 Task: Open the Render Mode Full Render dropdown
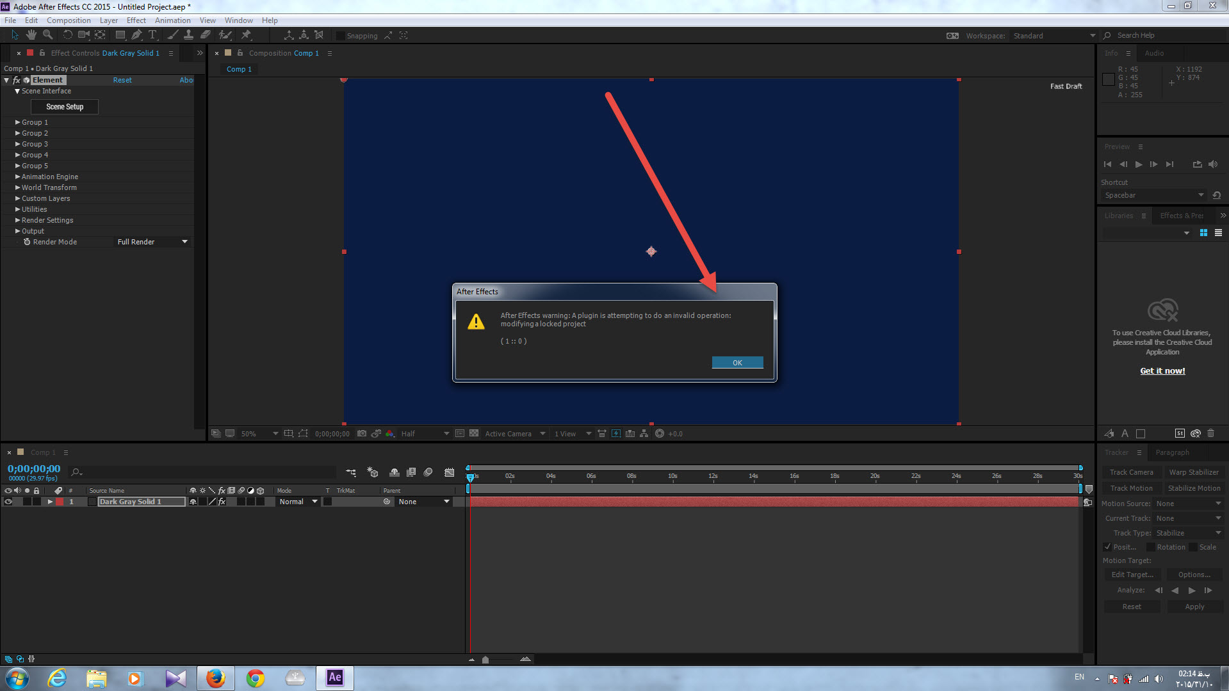coord(152,242)
